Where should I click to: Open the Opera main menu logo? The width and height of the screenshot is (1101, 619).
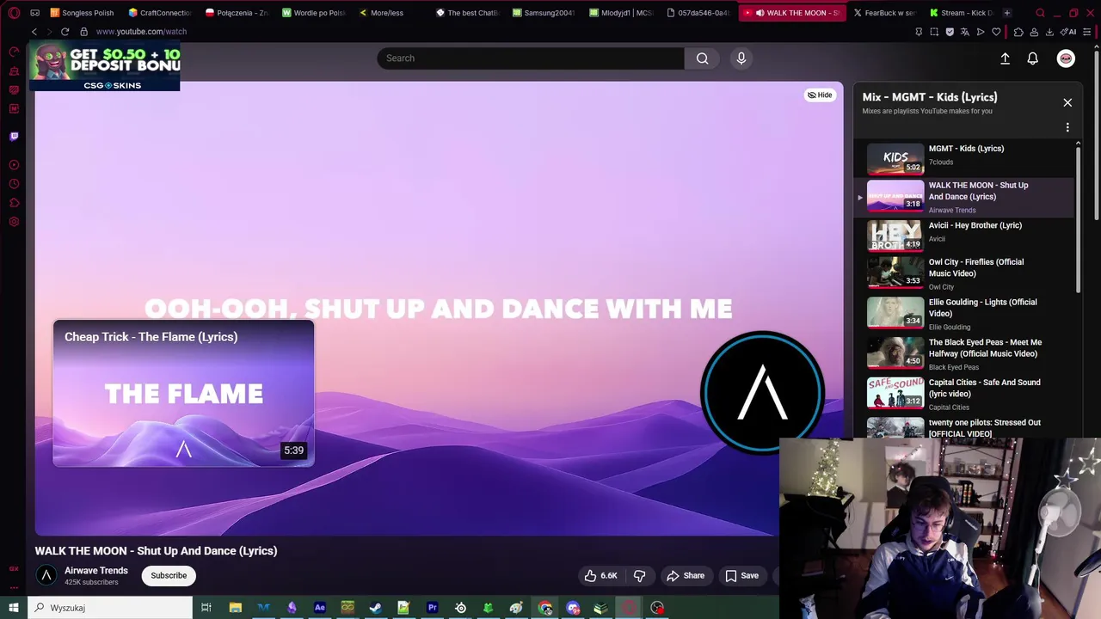(14, 13)
